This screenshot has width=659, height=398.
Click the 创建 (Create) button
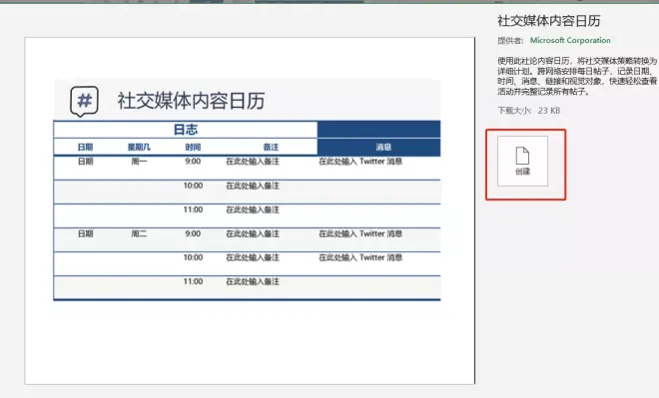point(522,161)
